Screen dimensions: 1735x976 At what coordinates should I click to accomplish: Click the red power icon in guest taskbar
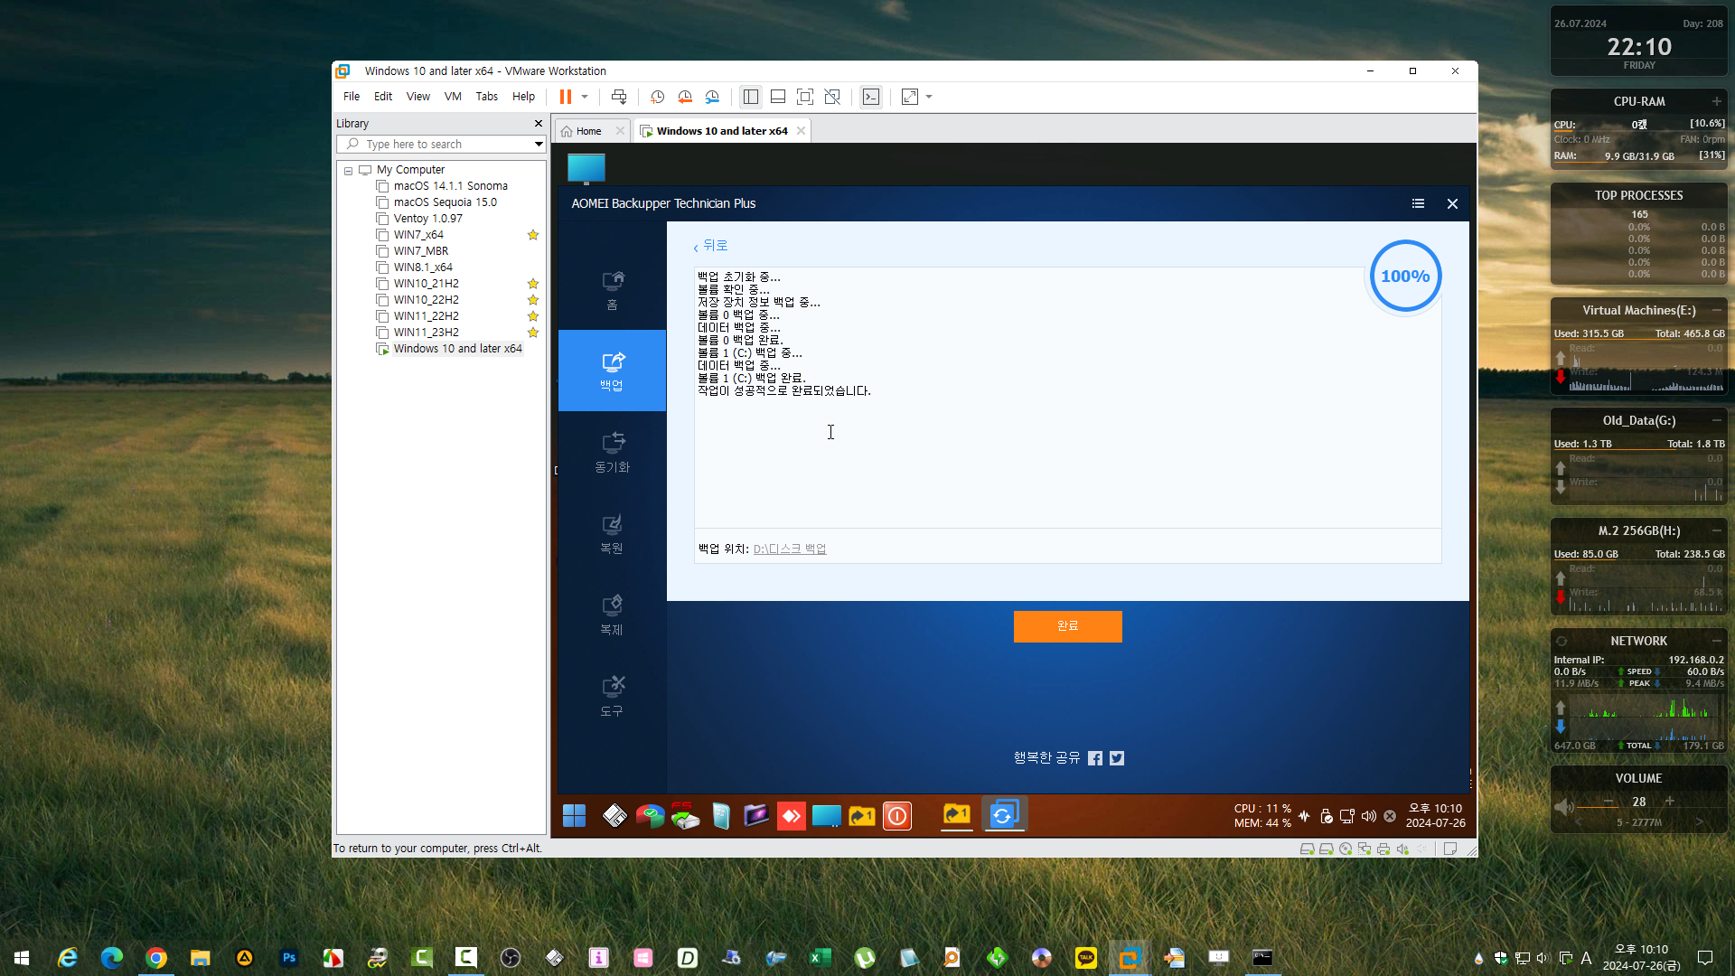pyautogui.click(x=897, y=816)
